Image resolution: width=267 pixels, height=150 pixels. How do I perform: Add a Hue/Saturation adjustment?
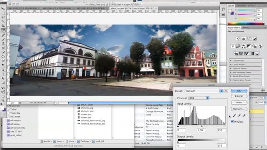point(238,46)
